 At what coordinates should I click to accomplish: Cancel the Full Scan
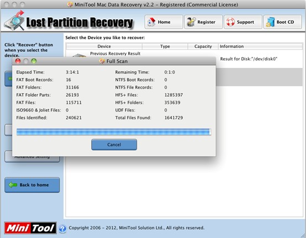tap(114, 145)
